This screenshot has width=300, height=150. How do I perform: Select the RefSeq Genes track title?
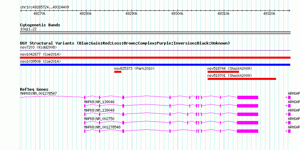[34, 90]
